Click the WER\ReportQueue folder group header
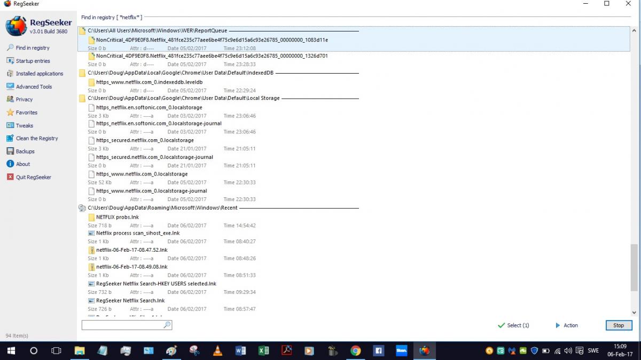This screenshot has width=641, height=360. (158, 31)
